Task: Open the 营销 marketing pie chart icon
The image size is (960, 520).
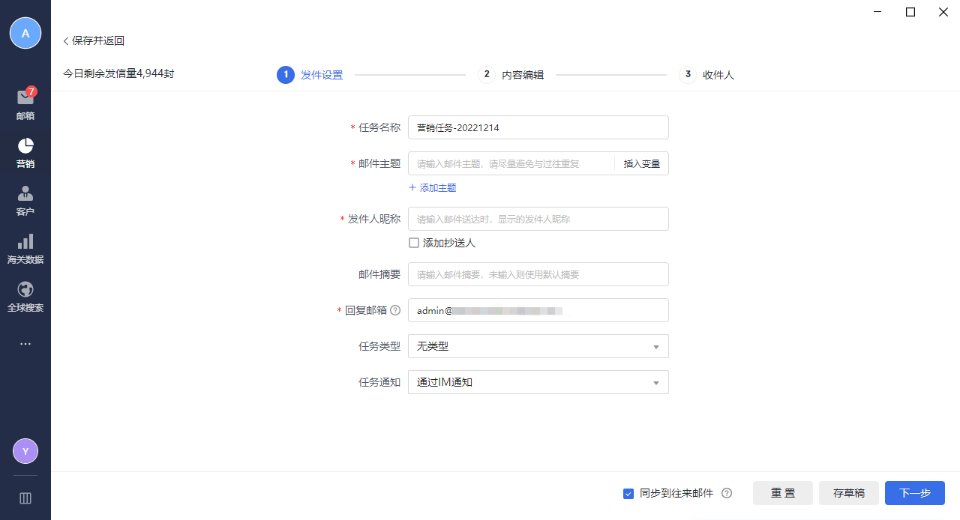Action: pyautogui.click(x=25, y=145)
